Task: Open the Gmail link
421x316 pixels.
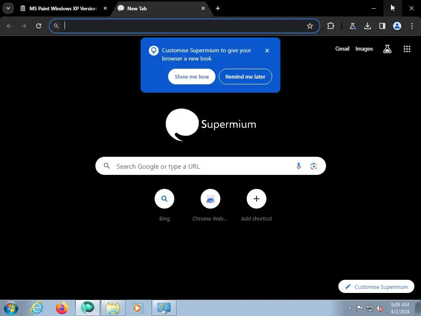Action: (342, 49)
